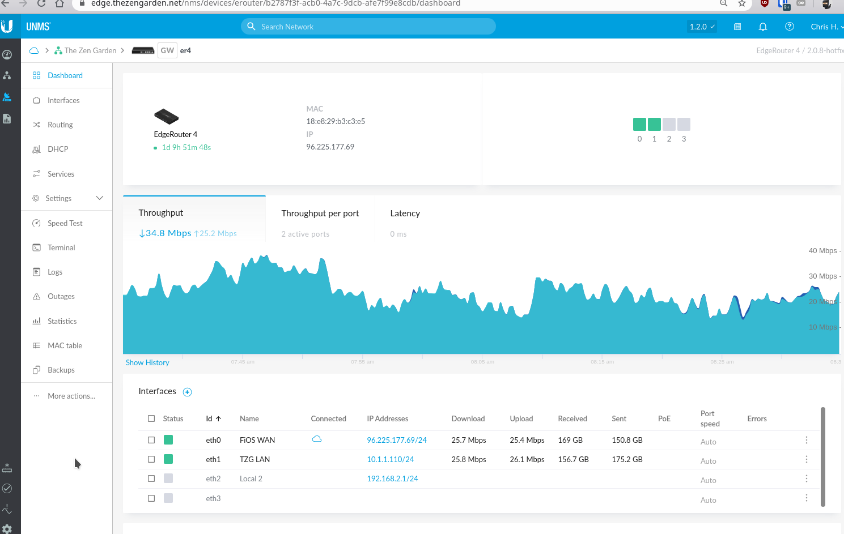Click the browser address bar URL

(275, 3)
